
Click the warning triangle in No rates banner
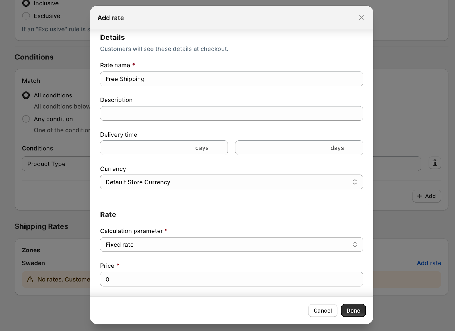point(30,280)
